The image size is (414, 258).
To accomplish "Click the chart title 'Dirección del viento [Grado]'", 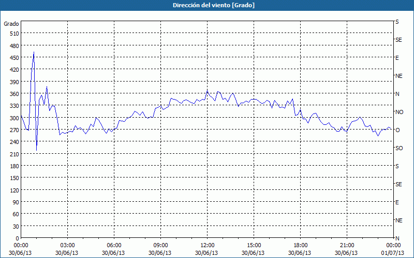I will pyautogui.click(x=214, y=5).
